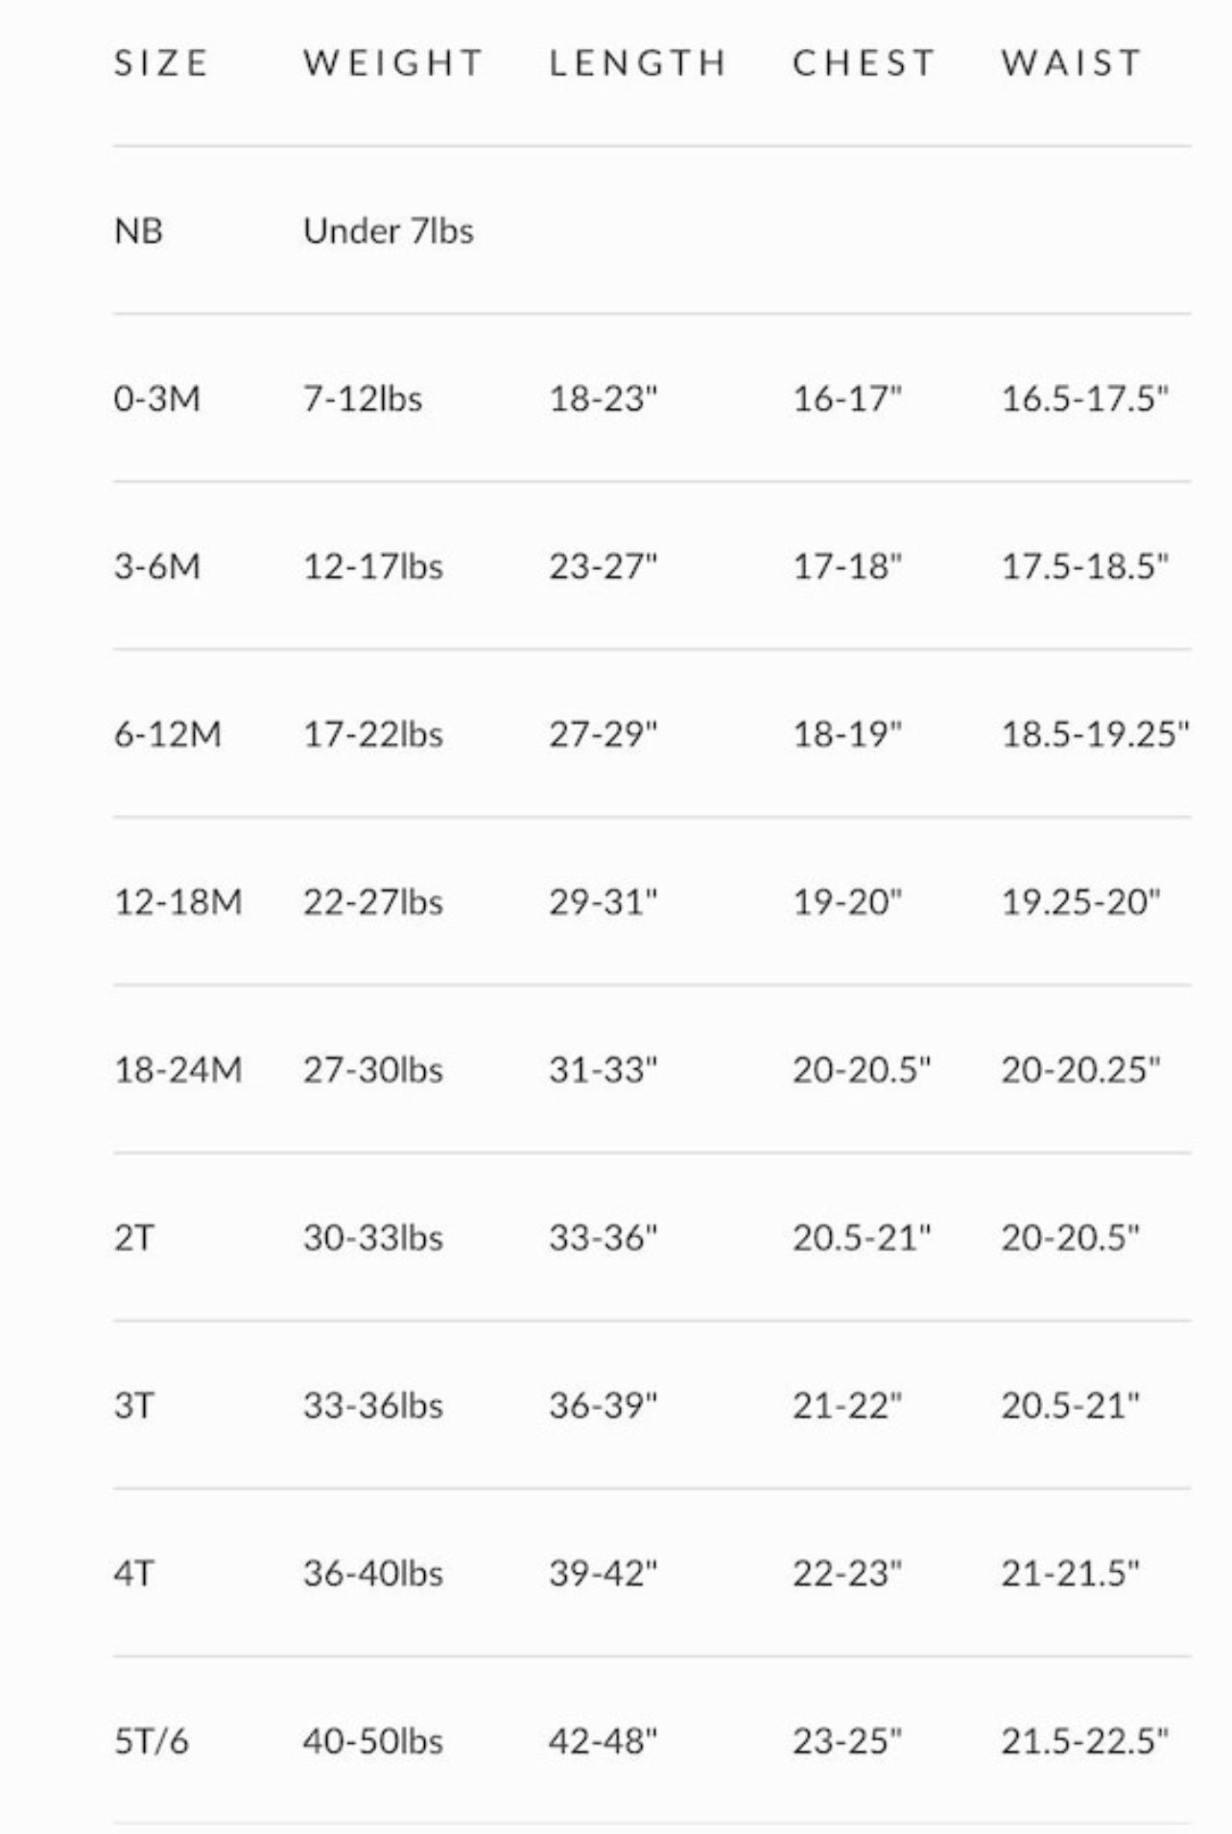Click the "Under 7lbs" weight cell

click(x=388, y=231)
